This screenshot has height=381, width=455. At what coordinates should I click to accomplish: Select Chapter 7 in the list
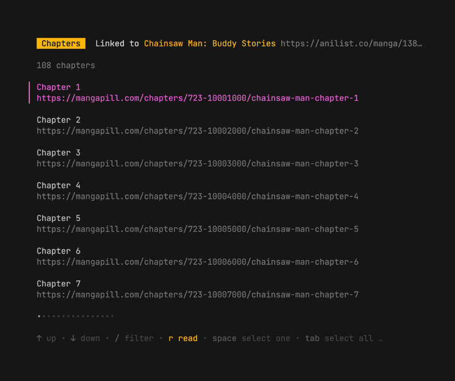59,283
